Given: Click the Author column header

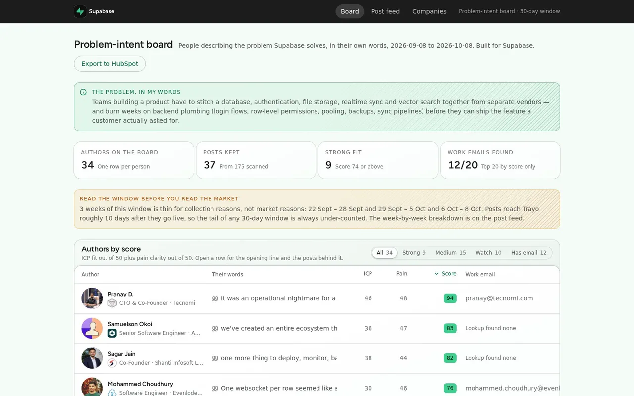Looking at the screenshot, I should 90,275.
